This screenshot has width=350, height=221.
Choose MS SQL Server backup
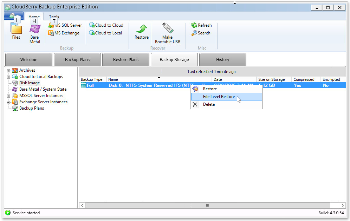click(x=65, y=25)
